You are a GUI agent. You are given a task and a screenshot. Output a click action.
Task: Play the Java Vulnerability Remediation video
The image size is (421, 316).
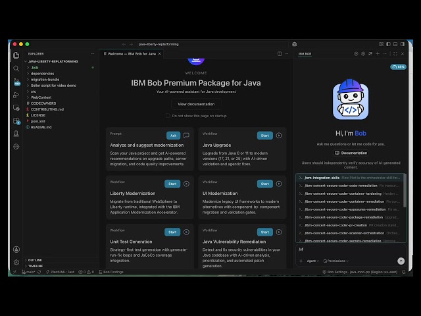coord(279,232)
